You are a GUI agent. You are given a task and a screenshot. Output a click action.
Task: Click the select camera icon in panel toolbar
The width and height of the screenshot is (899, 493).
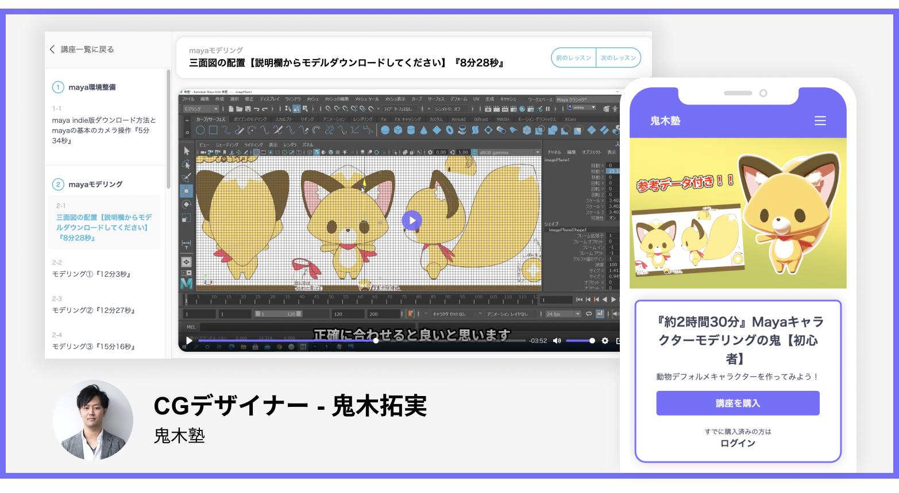[204, 152]
